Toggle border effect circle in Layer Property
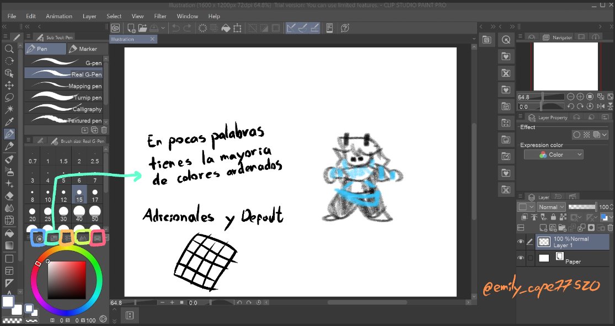The height and width of the screenshot is (326, 615). 576,135
